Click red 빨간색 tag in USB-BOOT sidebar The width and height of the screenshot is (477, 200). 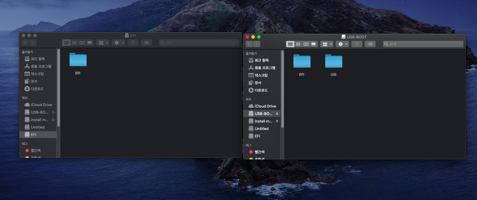262,152
